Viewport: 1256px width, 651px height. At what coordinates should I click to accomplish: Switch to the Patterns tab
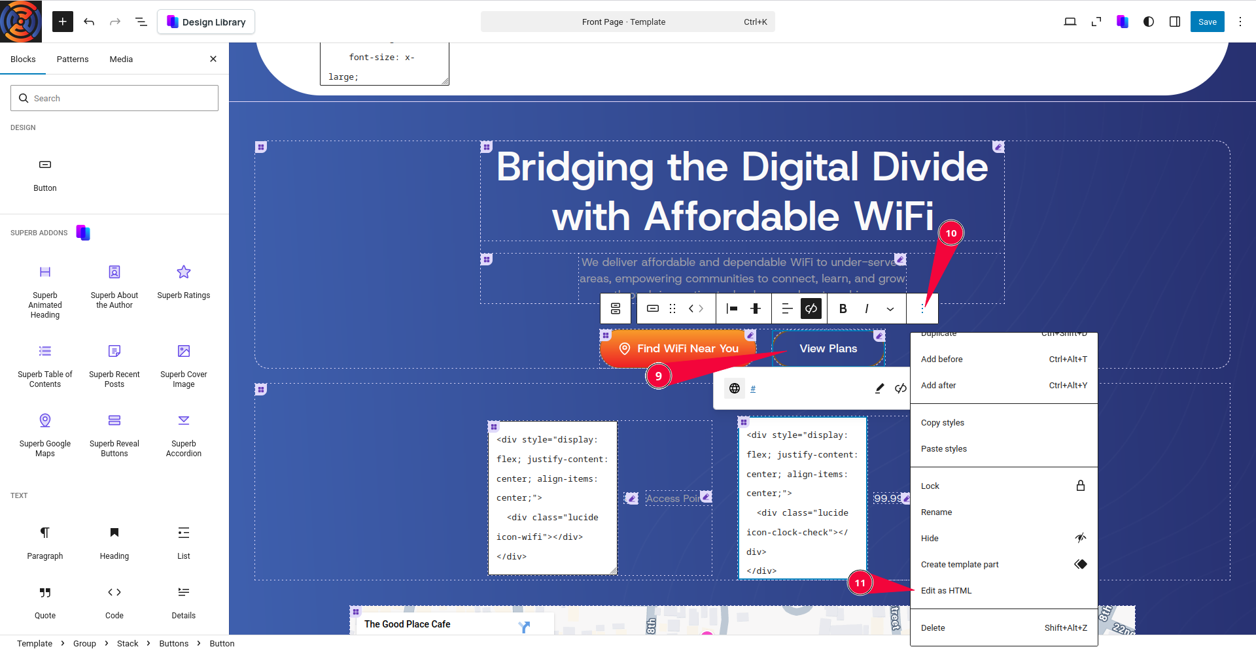(x=72, y=59)
